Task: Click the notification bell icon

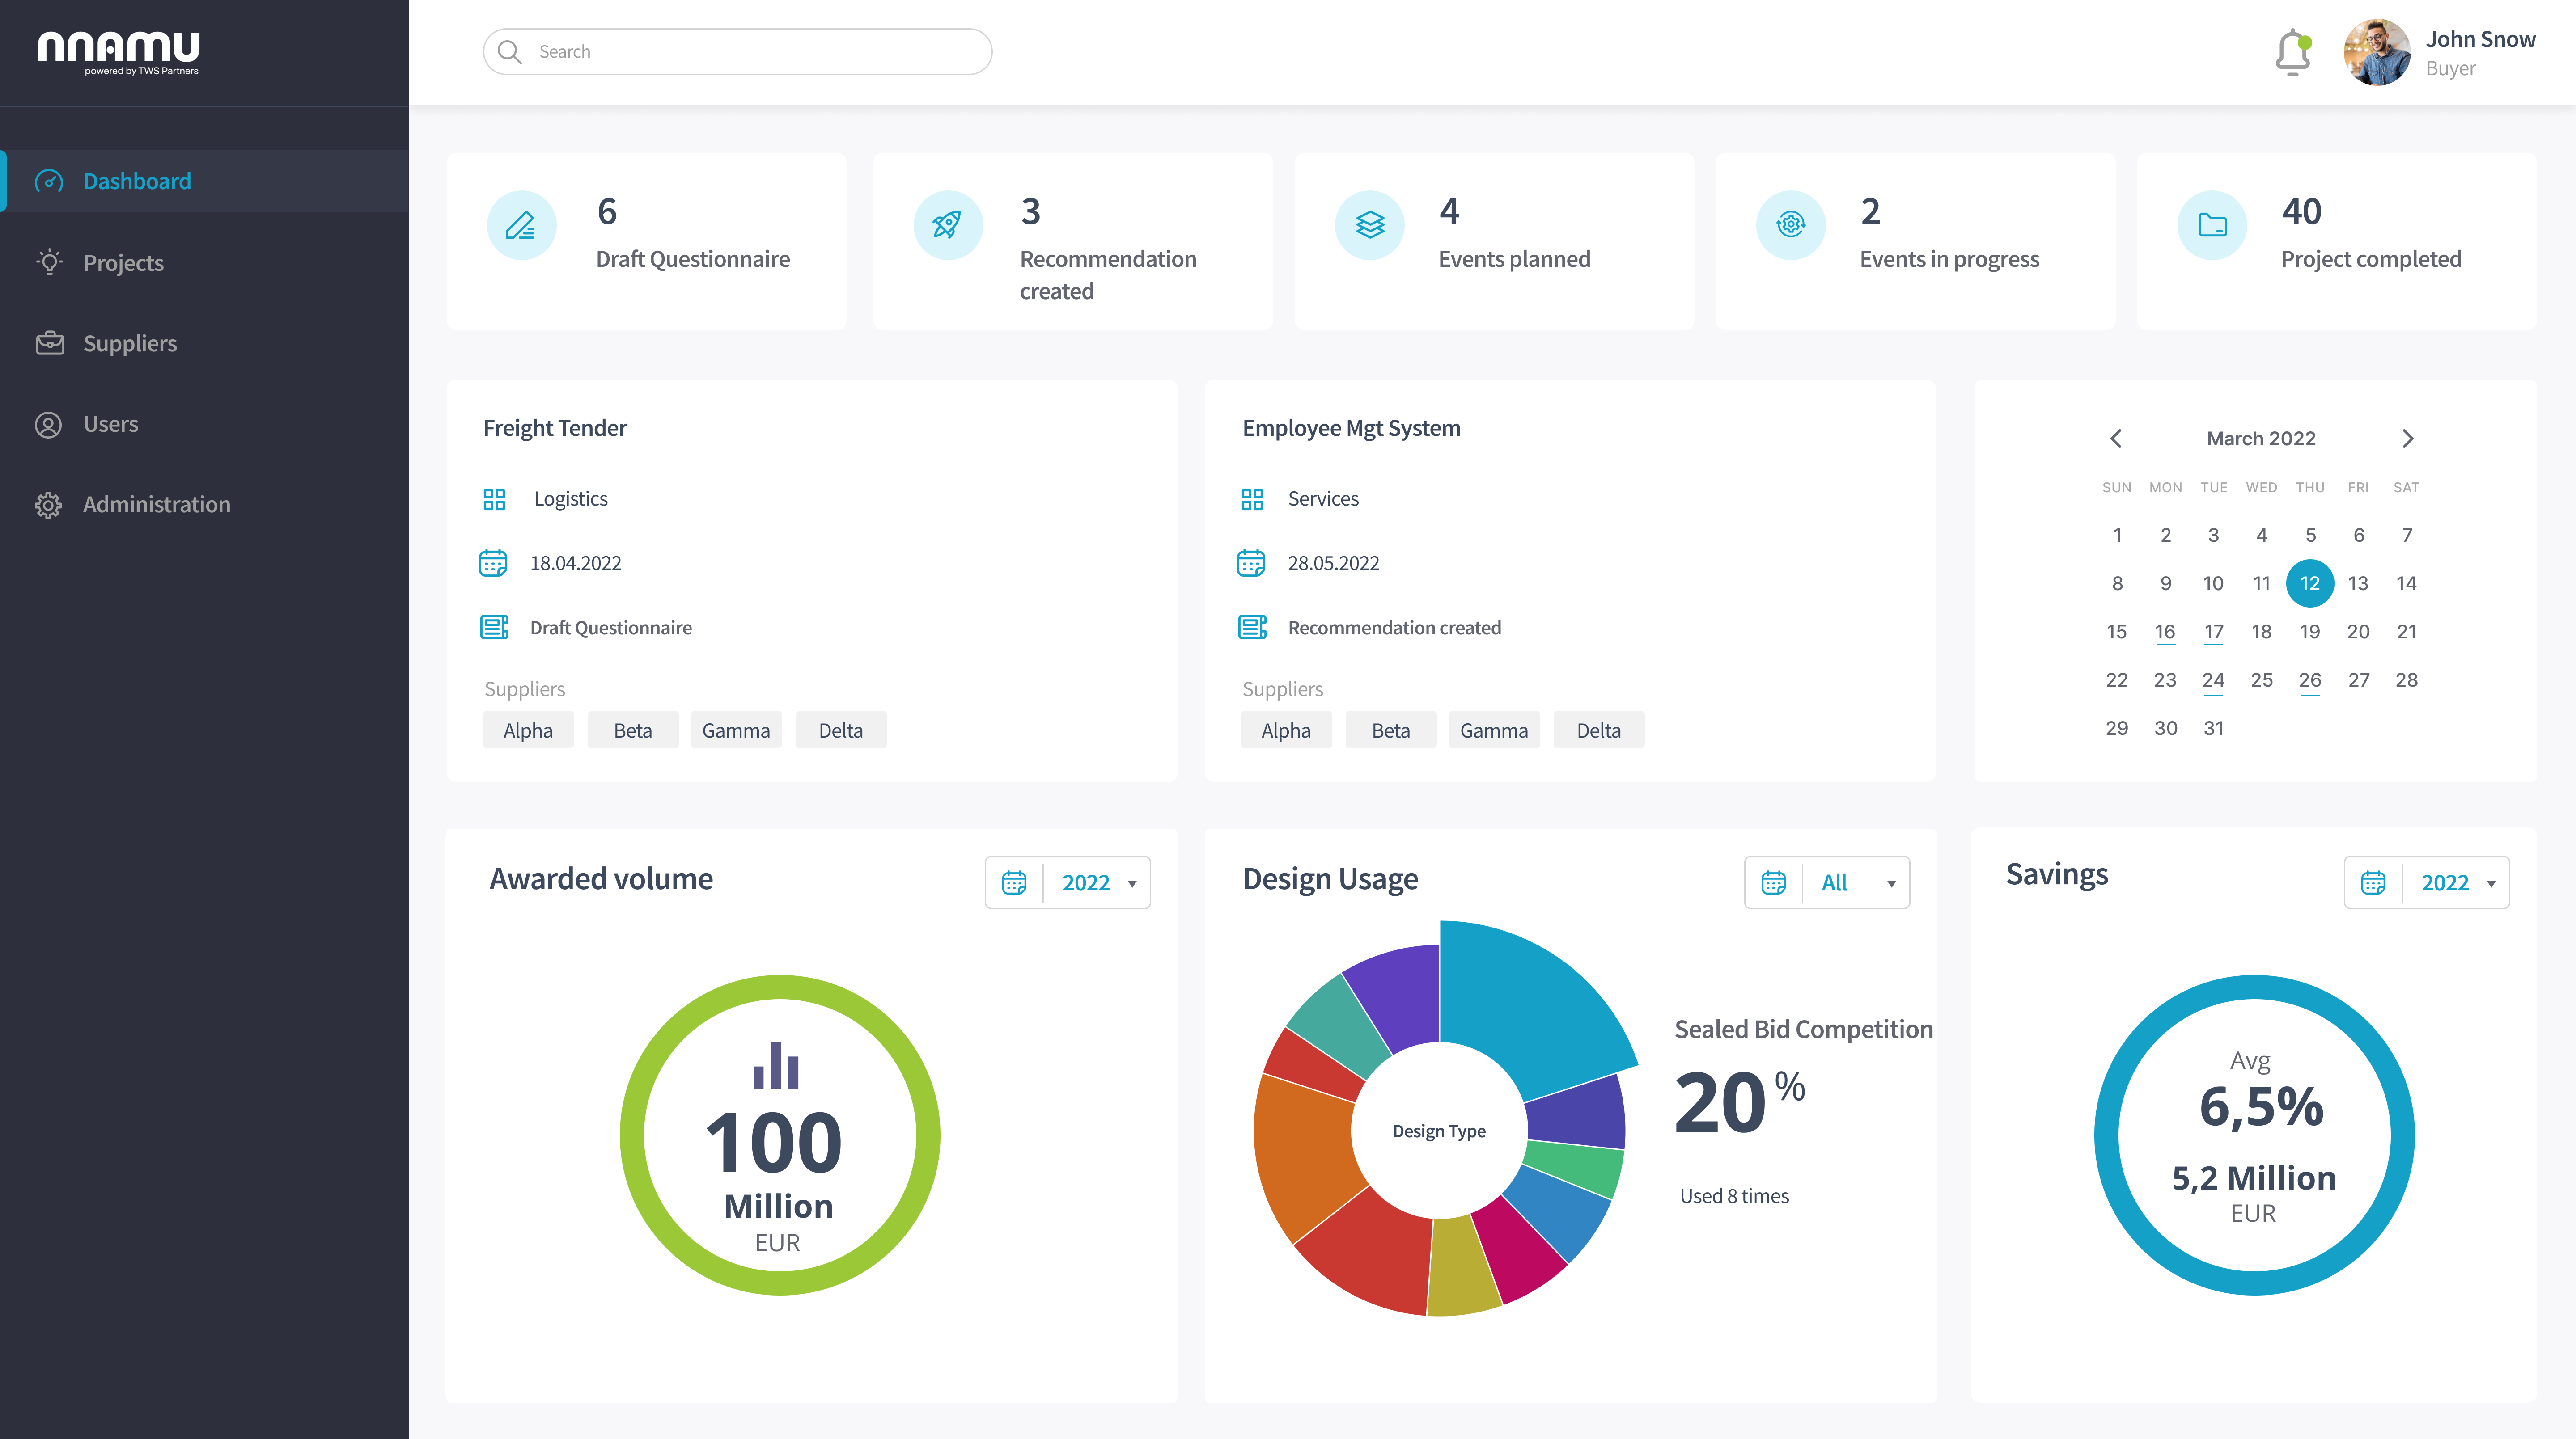Action: 2293,52
